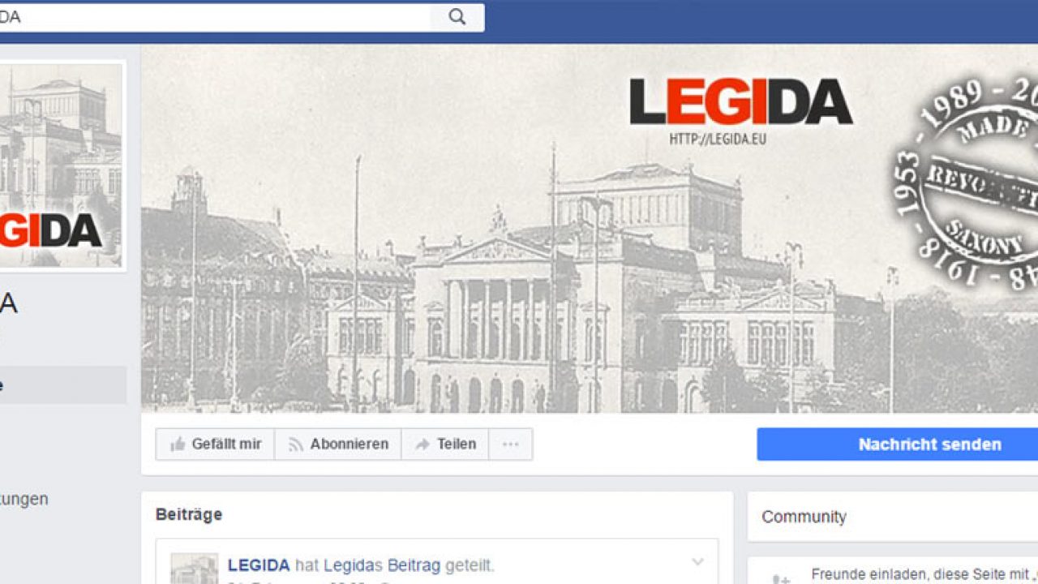Open the LEGIDA profile picture

(61, 165)
